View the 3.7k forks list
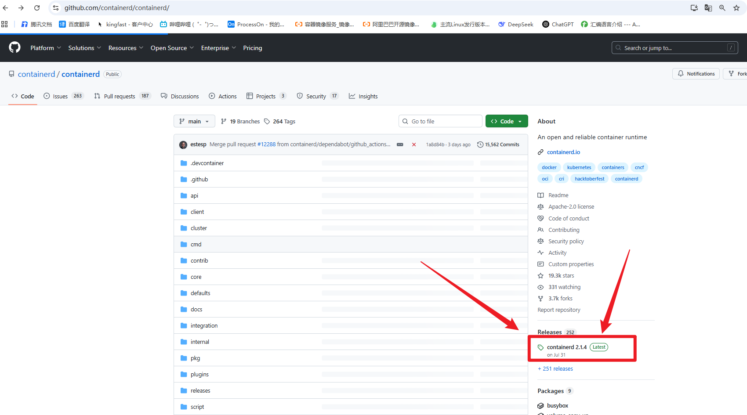The height and width of the screenshot is (415, 747). coord(560,298)
